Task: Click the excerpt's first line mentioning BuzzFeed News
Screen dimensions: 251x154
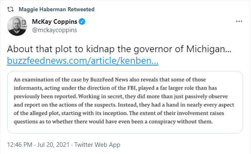Action: [x=110, y=80]
